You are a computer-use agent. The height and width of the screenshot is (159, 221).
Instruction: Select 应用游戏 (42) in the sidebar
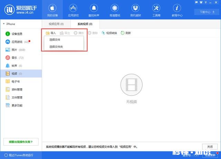coord(21,42)
